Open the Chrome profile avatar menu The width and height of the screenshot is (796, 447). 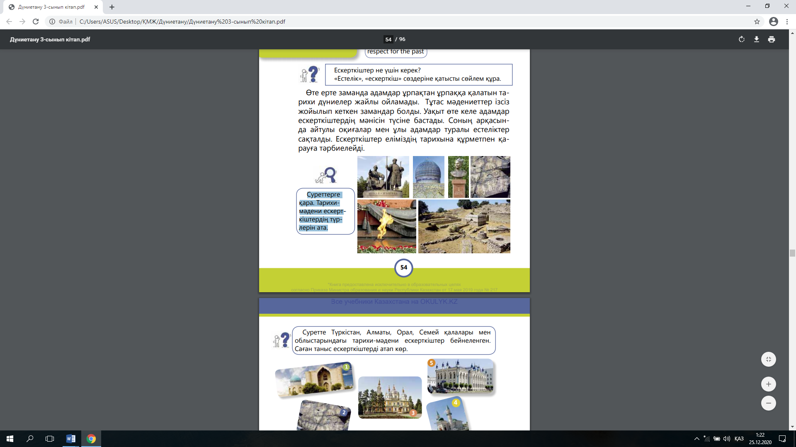pyautogui.click(x=773, y=22)
